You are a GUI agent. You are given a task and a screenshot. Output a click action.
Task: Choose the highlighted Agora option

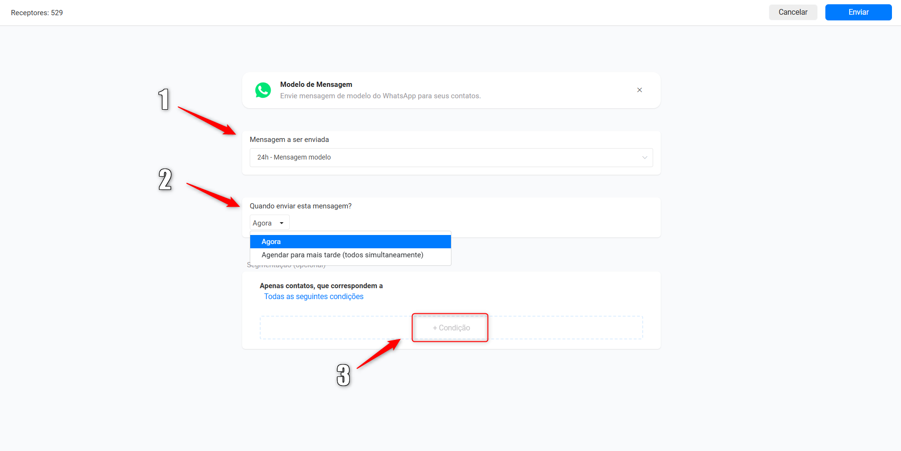pos(351,242)
